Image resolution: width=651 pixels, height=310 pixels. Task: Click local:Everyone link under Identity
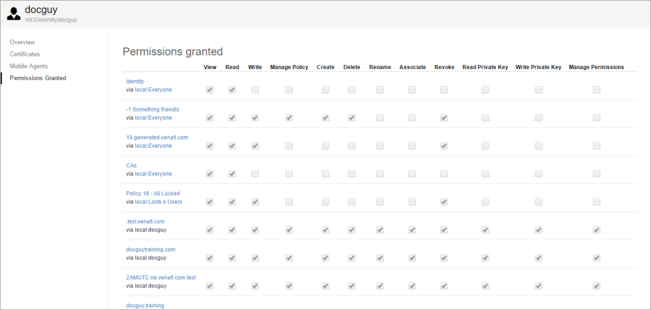coord(153,90)
